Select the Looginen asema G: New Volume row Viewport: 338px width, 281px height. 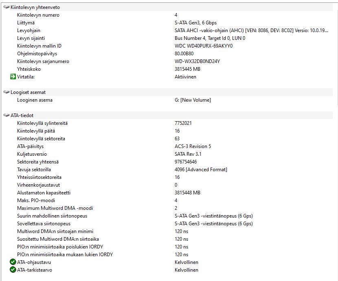coord(168,100)
